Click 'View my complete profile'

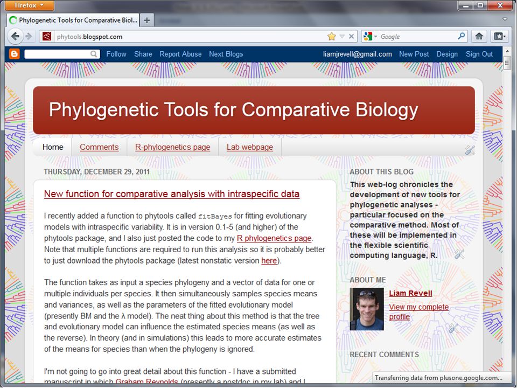[x=419, y=312]
